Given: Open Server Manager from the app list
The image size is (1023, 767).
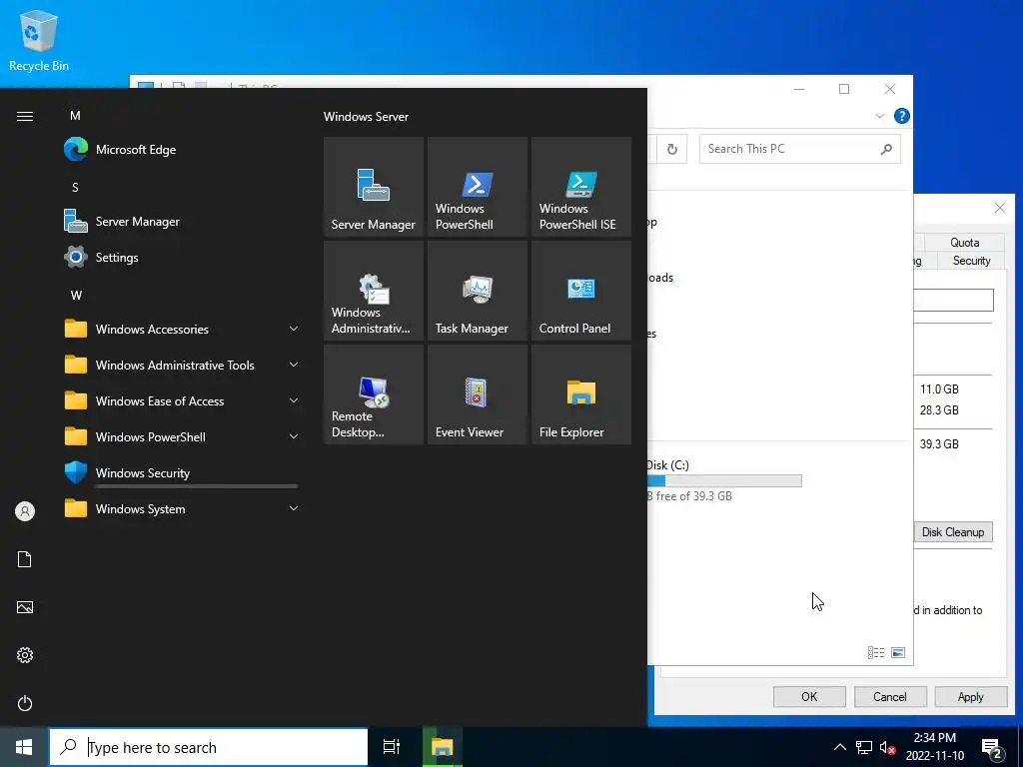Looking at the screenshot, I should tap(181, 221).
